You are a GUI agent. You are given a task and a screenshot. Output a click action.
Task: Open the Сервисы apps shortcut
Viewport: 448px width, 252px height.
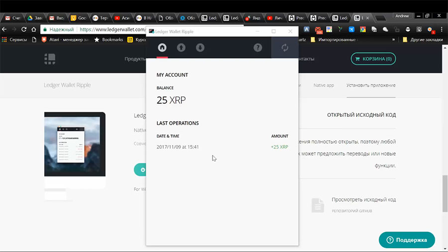coord(14,40)
